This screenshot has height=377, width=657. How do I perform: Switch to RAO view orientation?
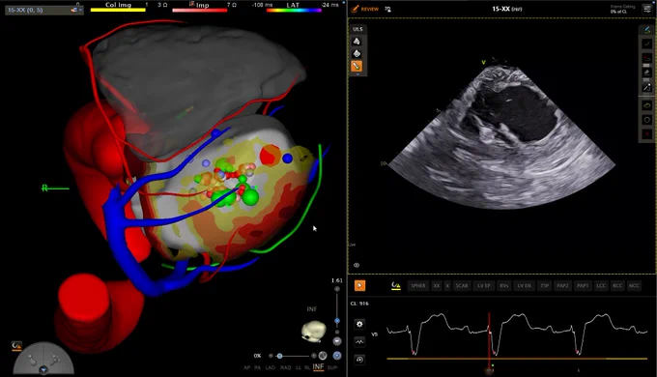(x=285, y=367)
